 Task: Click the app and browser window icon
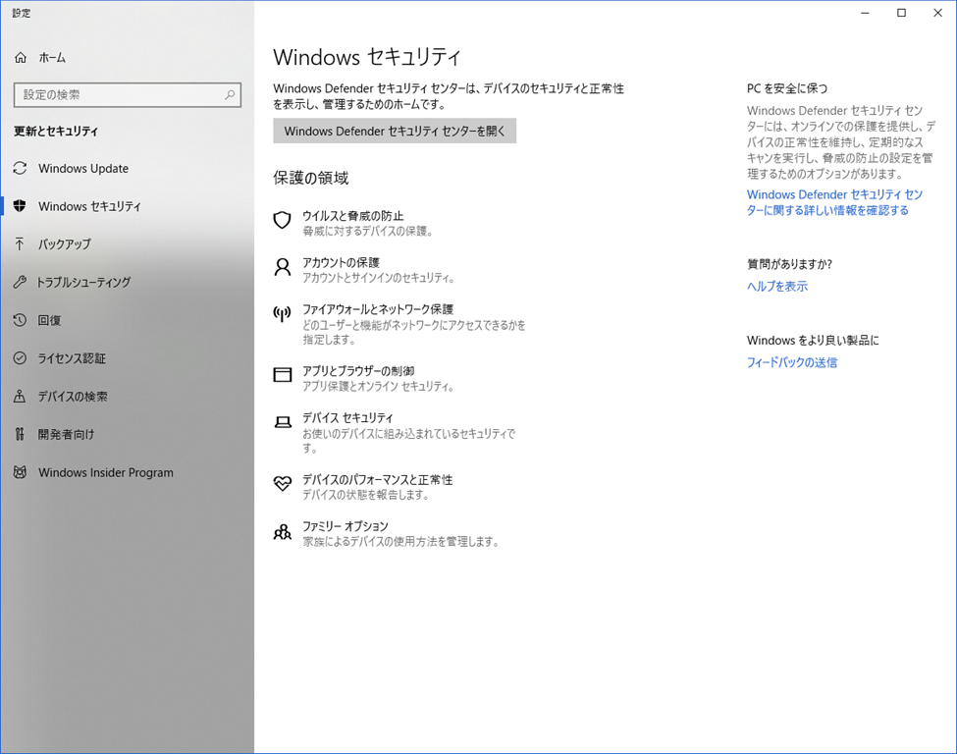click(x=282, y=374)
